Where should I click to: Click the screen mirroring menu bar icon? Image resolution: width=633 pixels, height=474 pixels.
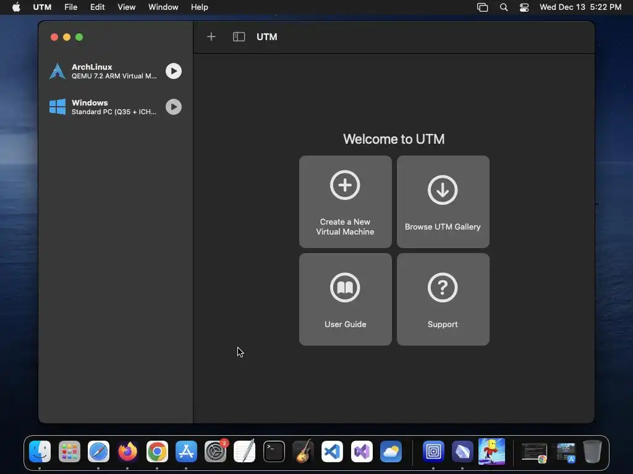point(482,7)
